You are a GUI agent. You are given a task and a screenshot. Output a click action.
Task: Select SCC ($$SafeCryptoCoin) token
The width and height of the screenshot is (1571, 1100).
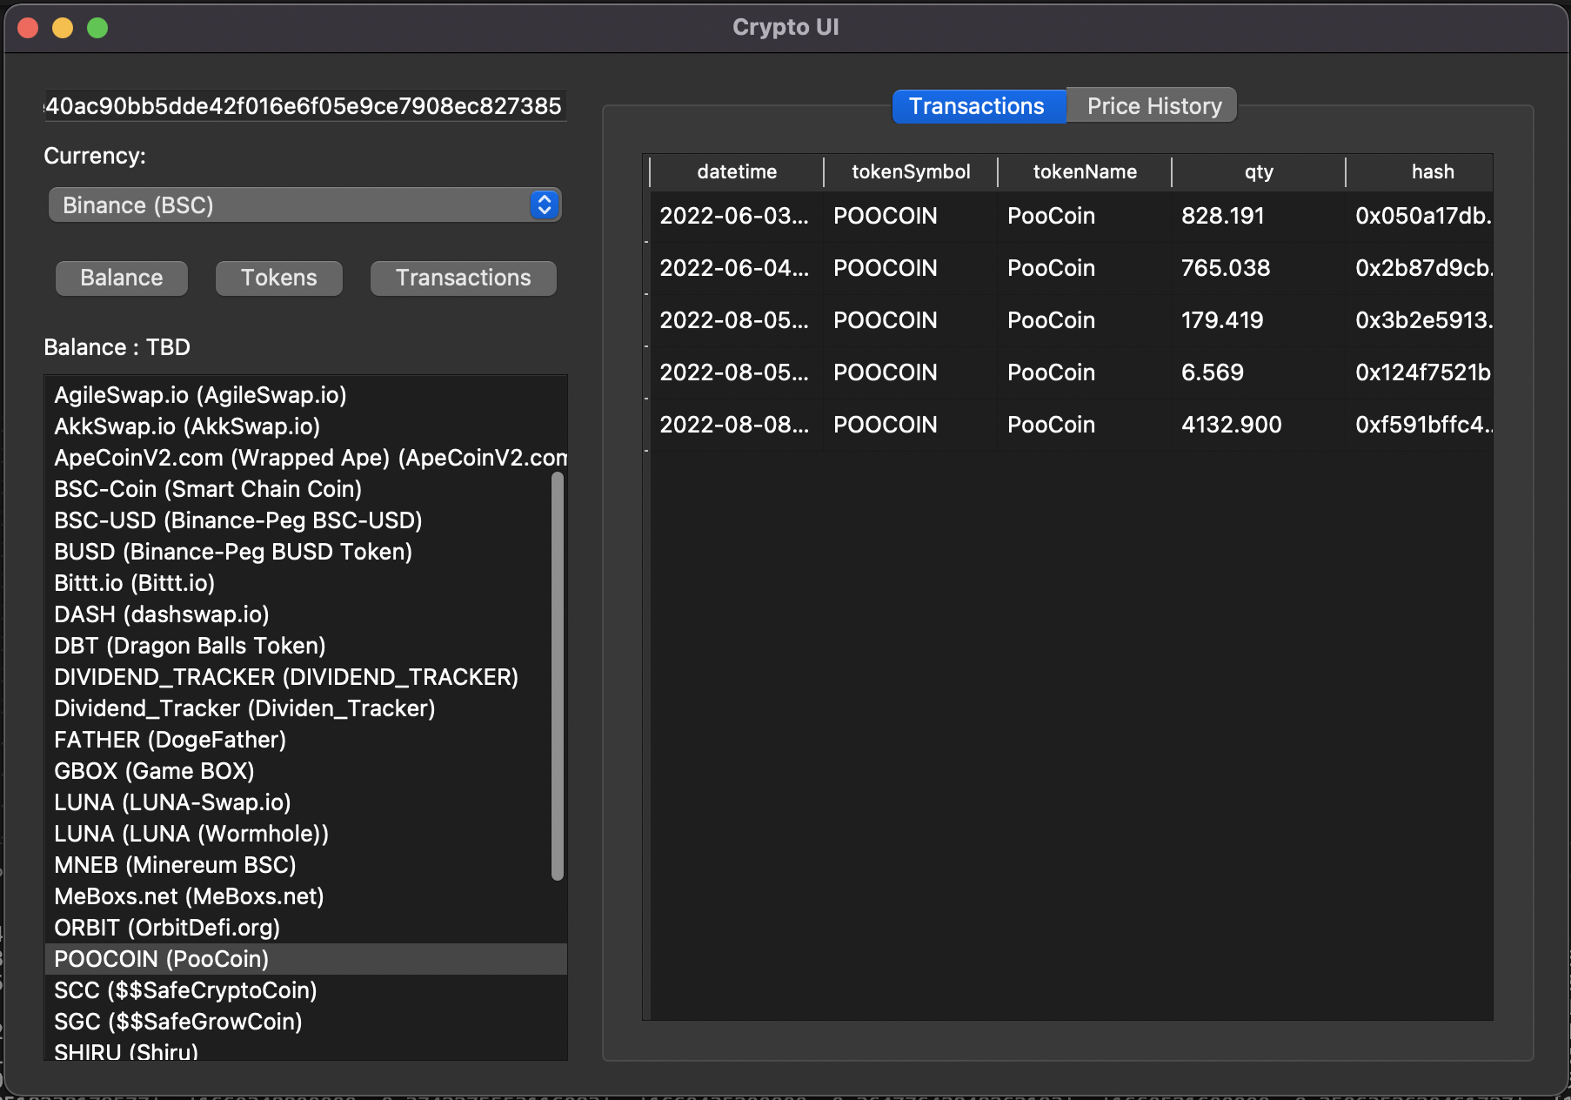click(x=305, y=990)
